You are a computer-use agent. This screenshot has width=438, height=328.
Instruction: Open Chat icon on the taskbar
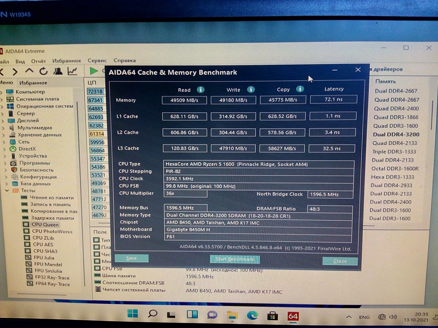pyautogui.click(x=212, y=315)
